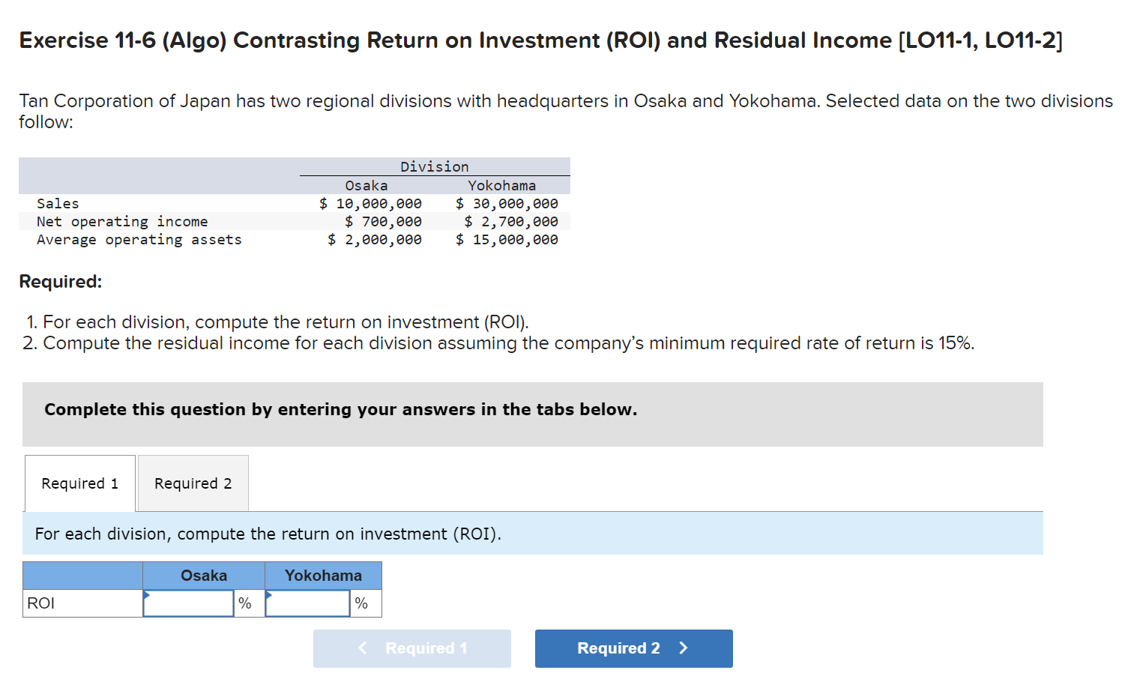Select Osaka average operating assets $ 2,000,000
Image resolution: width=1134 pixels, height=697 pixels.
coord(375,239)
